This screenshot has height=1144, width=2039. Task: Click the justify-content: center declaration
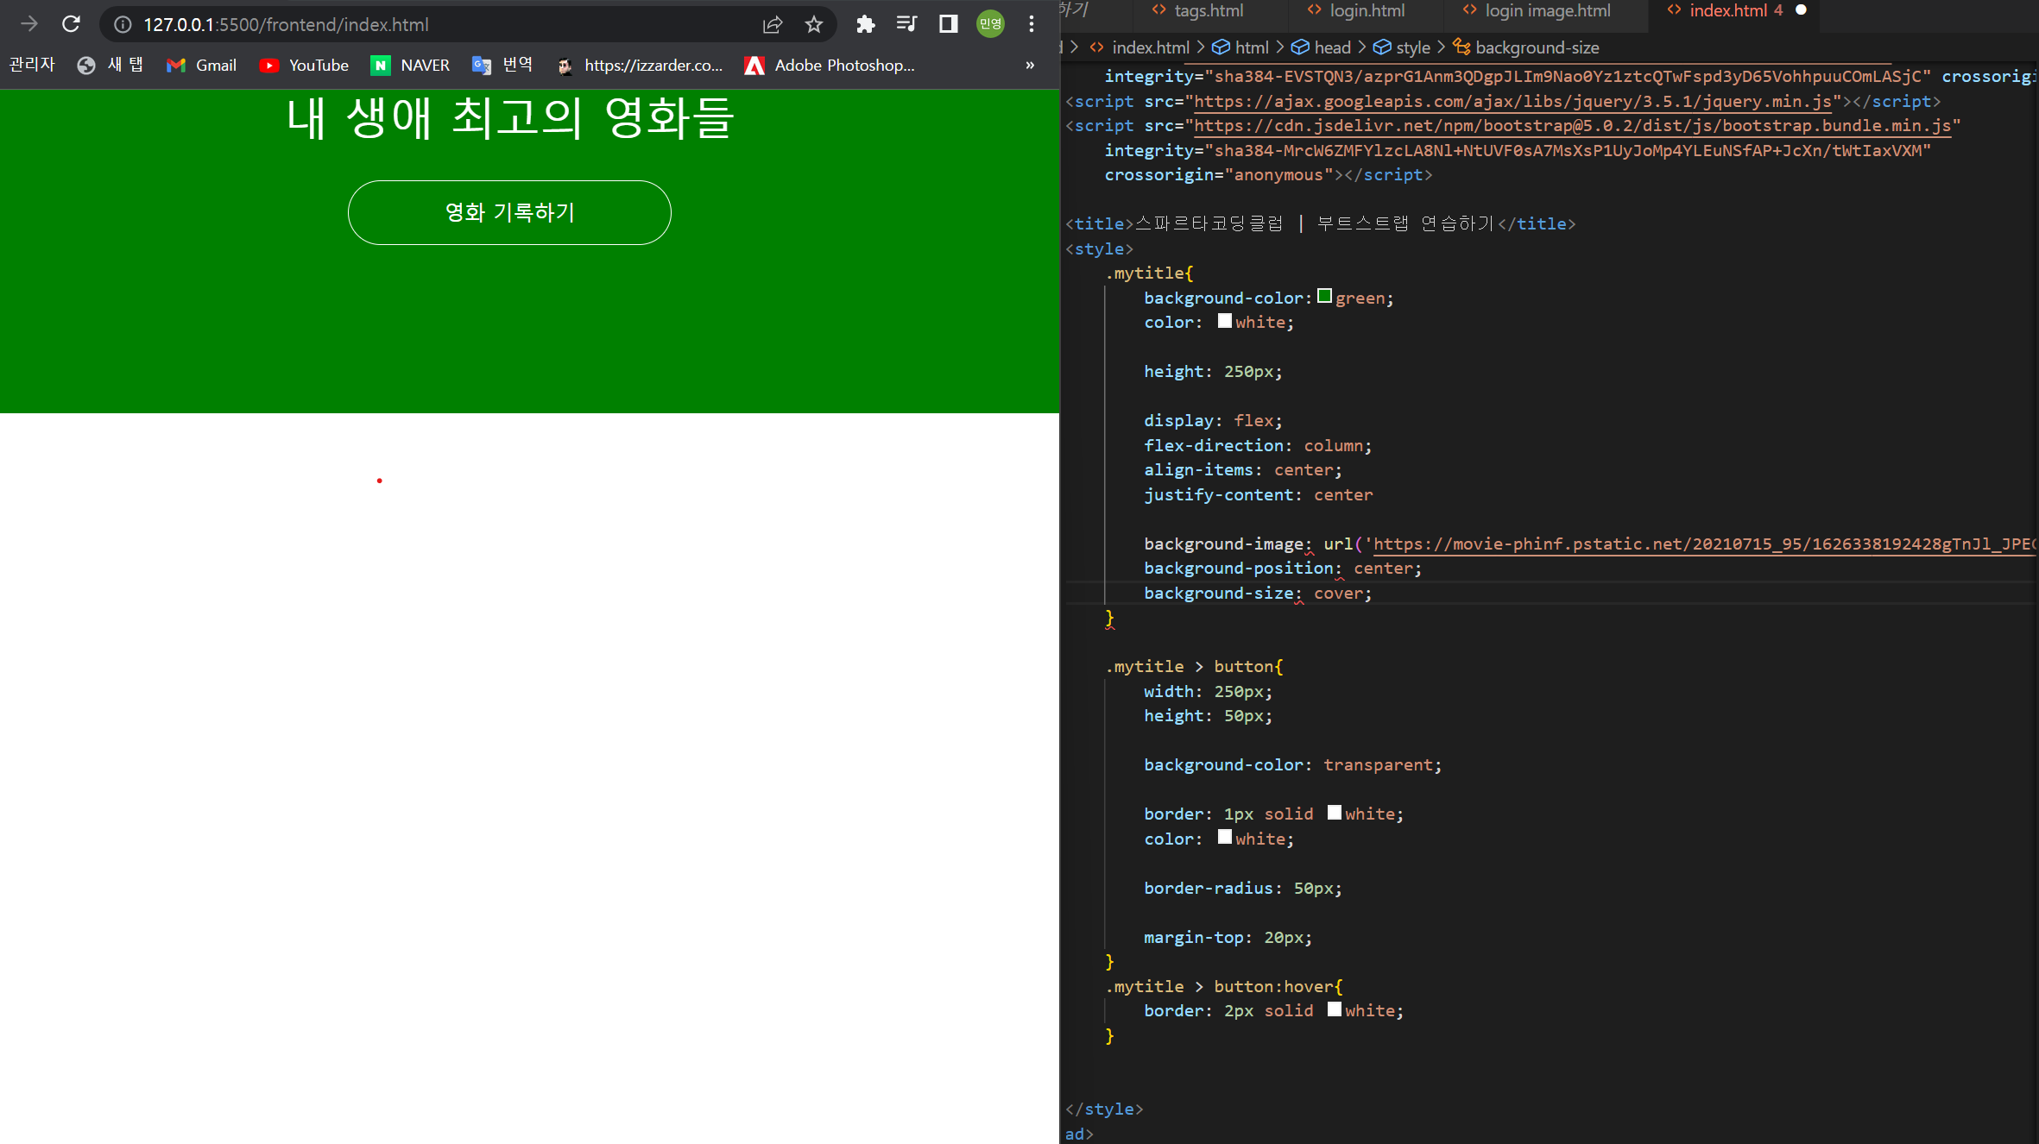1258,494
